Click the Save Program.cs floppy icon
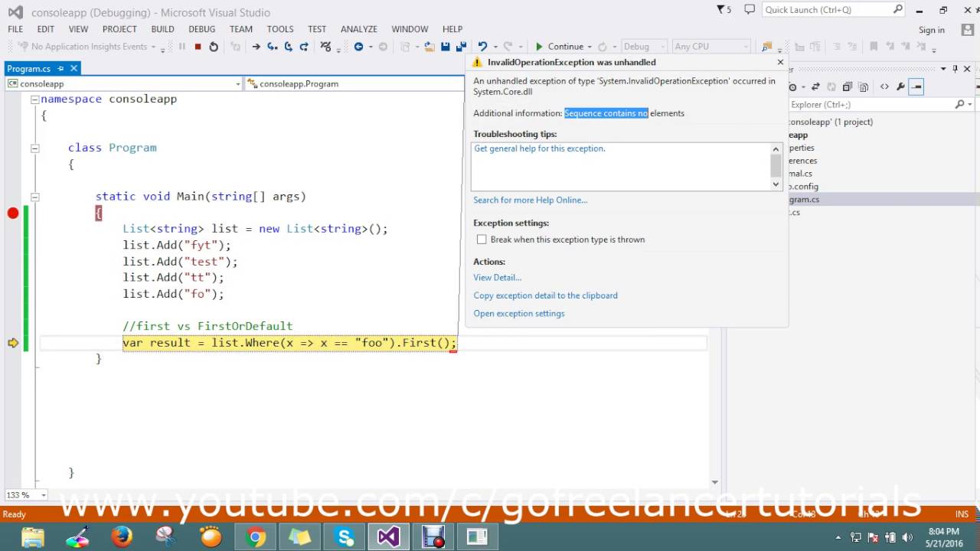The height and width of the screenshot is (551, 980). point(445,47)
